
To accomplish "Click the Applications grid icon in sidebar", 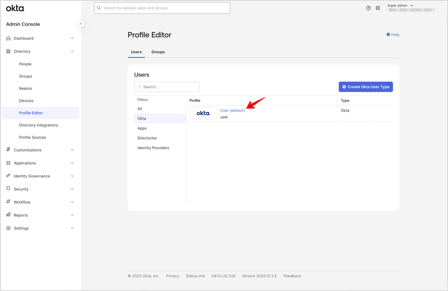I will [8, 163].
